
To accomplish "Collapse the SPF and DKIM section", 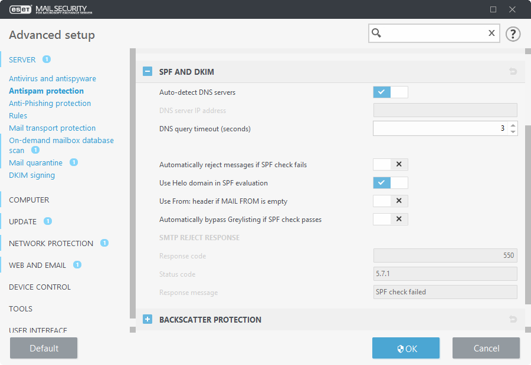I will [147, 72].
